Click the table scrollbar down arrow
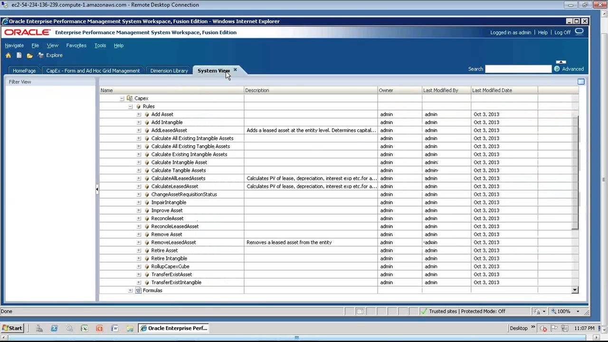The height and width of the screenshot is (342, 608). tap(575, 290)
